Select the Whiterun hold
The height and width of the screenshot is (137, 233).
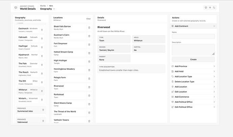coord(28,91)
